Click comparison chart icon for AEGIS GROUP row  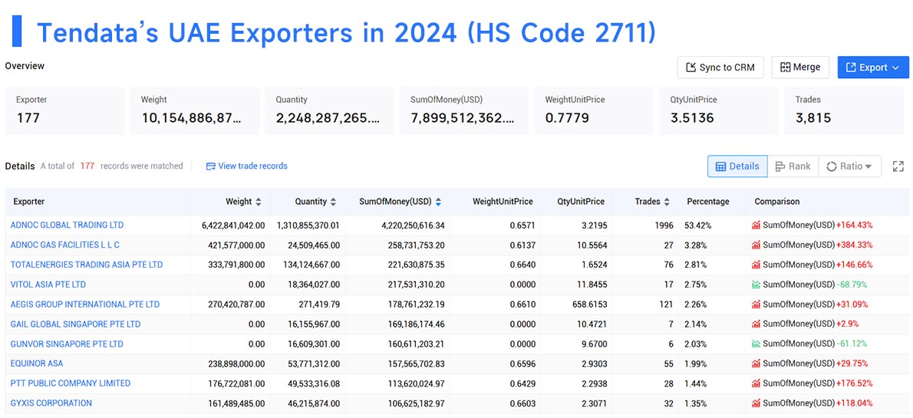(x=756, y=304)
